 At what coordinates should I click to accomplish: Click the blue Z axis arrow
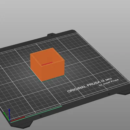click(x=9, y=115)
